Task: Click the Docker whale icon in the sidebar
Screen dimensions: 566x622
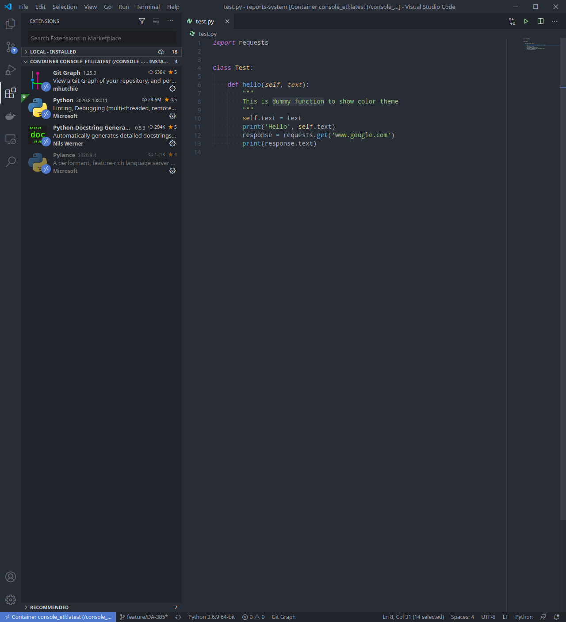Action: click(11, 116)
